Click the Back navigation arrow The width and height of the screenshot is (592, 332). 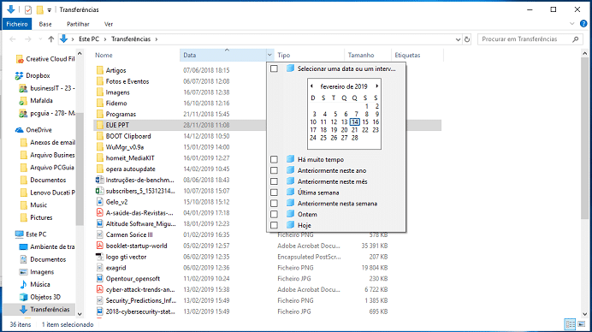[13, 39]
